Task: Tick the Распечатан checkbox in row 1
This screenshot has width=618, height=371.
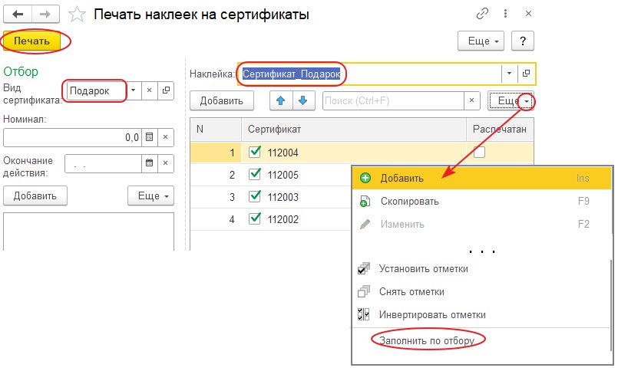Action: coord(479,153)
